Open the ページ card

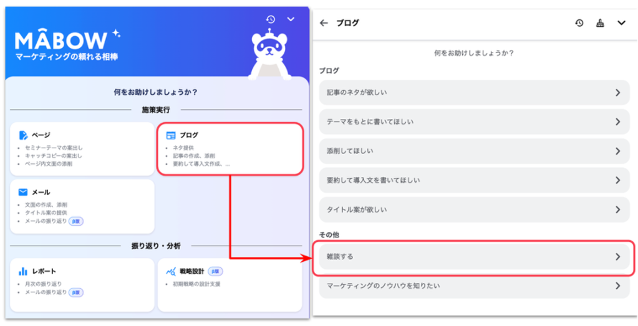[82, 148]
